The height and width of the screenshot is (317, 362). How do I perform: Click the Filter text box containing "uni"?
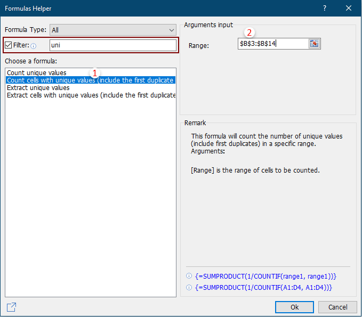(112, 45)
